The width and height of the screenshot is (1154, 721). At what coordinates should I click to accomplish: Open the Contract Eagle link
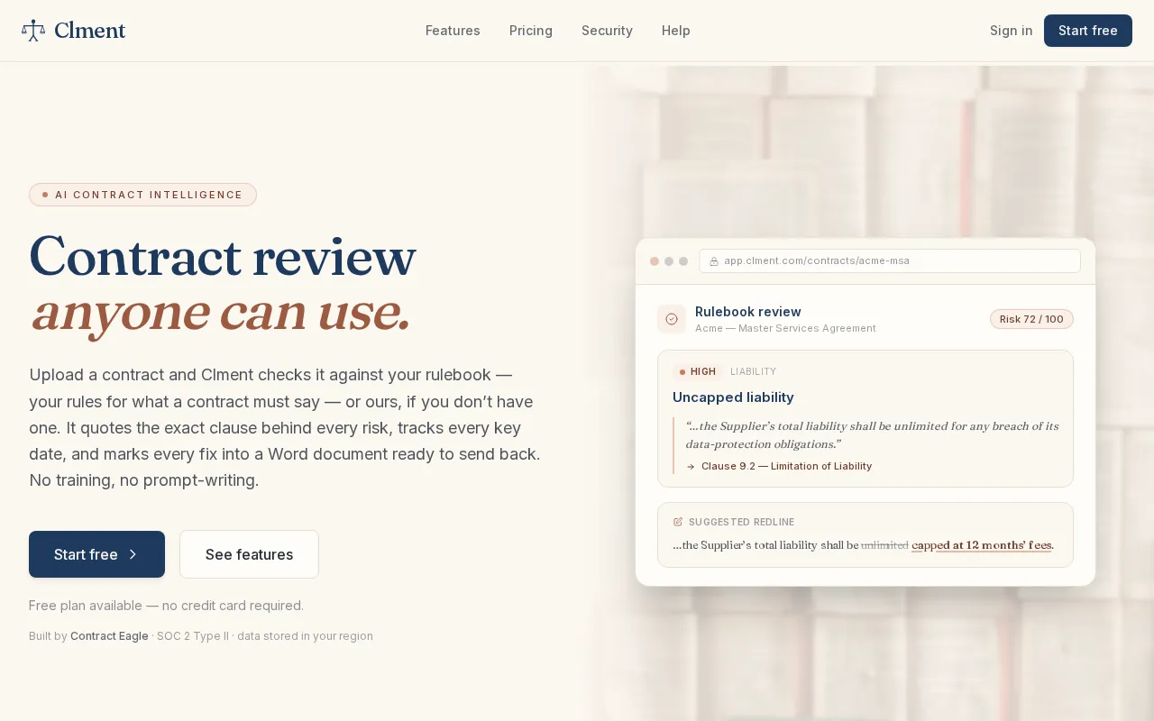pos(109,636)
